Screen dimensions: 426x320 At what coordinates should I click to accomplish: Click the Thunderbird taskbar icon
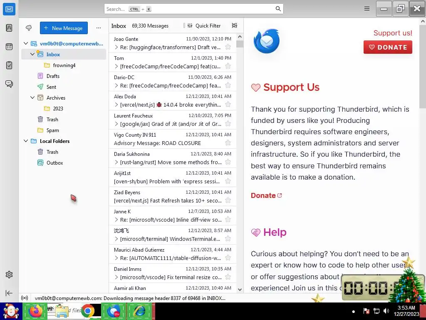tap(113, 311)
